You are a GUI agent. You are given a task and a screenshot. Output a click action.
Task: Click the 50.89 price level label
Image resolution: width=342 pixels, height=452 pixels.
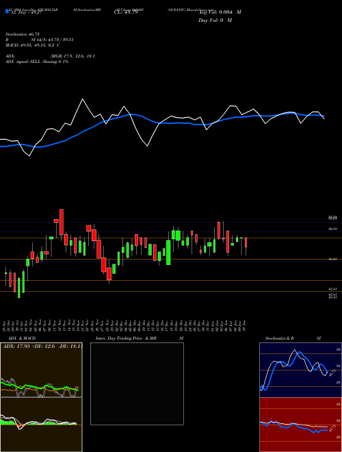point(332,229)
